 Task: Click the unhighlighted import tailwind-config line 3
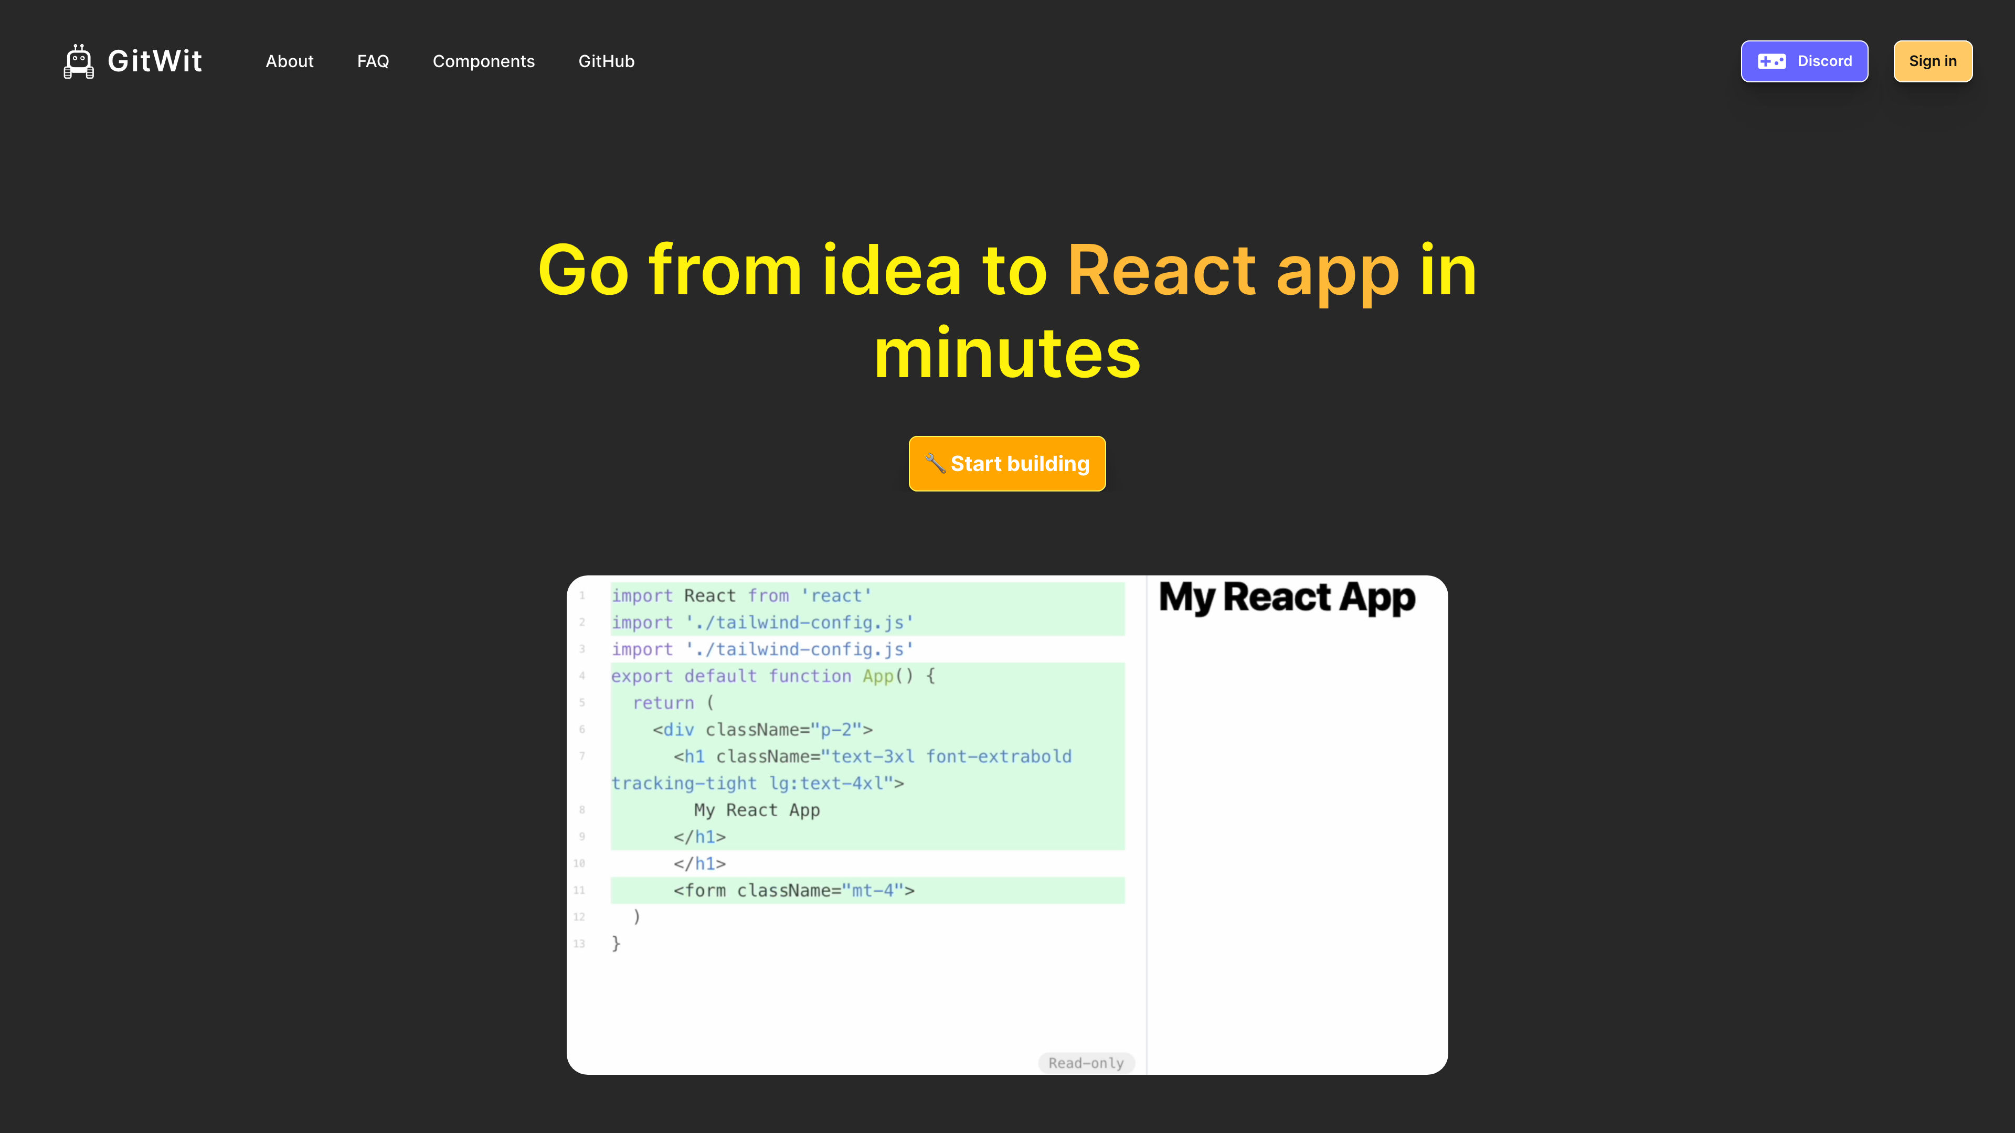762,649
